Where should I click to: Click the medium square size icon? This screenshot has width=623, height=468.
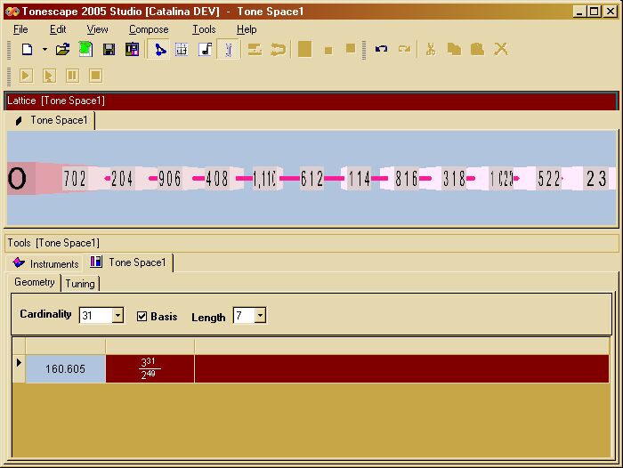[351, 48]
